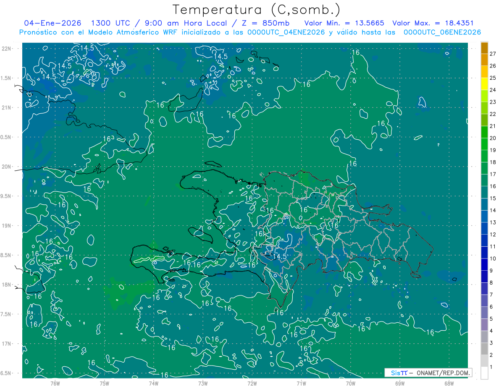
Task: Click the 5 label on the color scale
Action: click(491, 319)
